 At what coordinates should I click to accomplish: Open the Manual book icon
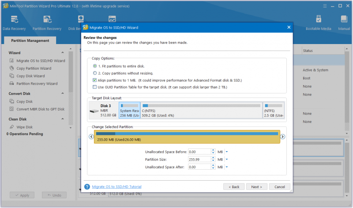pyautogui.click(x=344, y=19)
